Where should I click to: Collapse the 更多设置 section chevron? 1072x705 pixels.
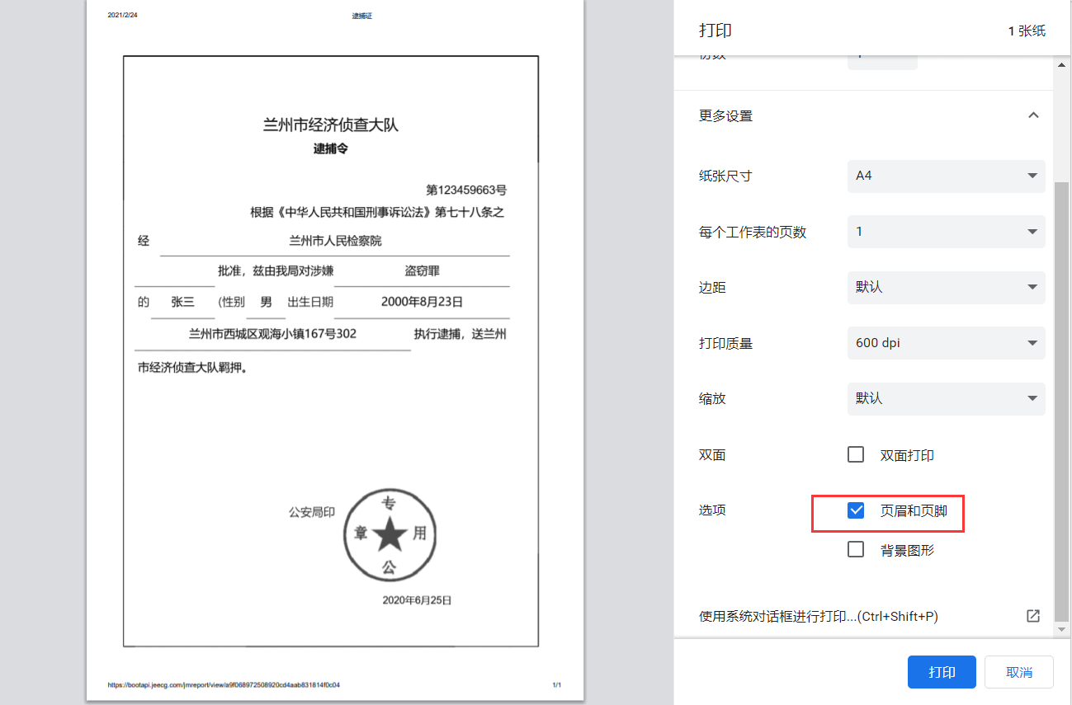pyautogui.click(x=1033, y=115)
